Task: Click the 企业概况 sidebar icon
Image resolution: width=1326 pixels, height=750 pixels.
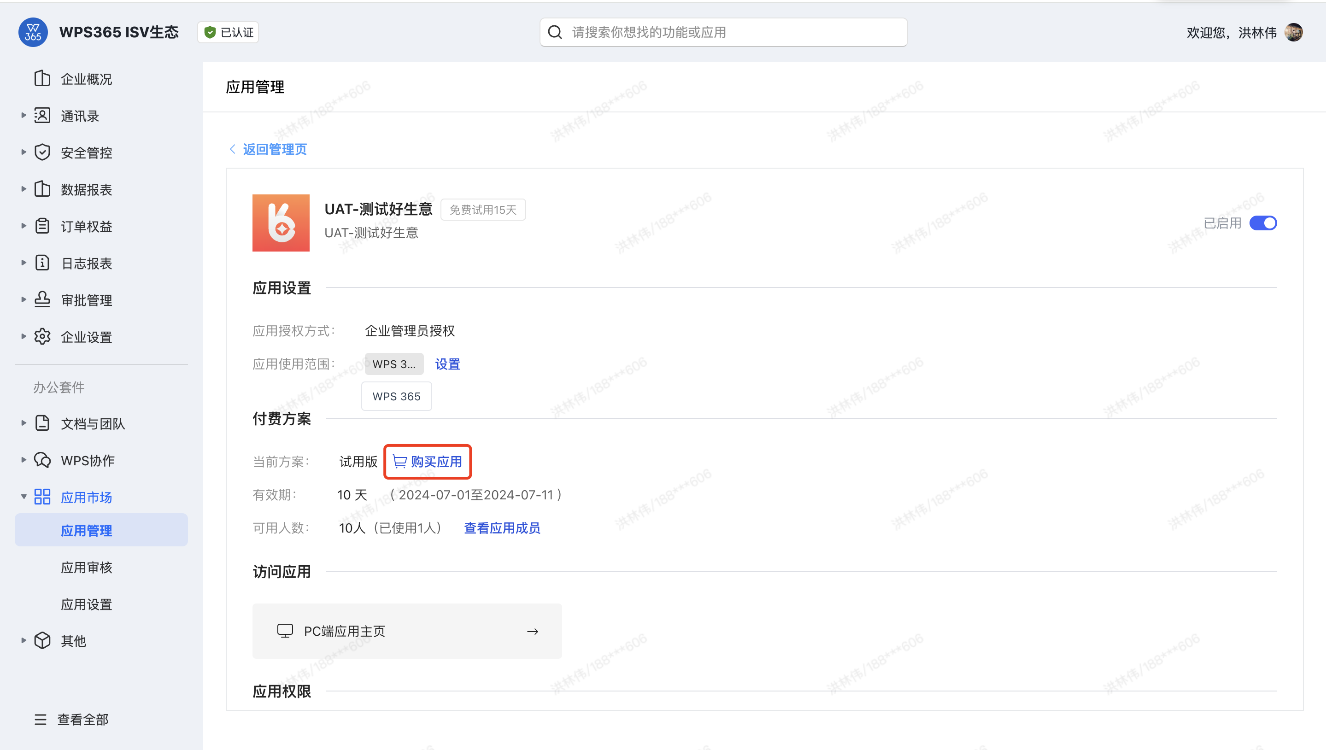Action: 42,79
